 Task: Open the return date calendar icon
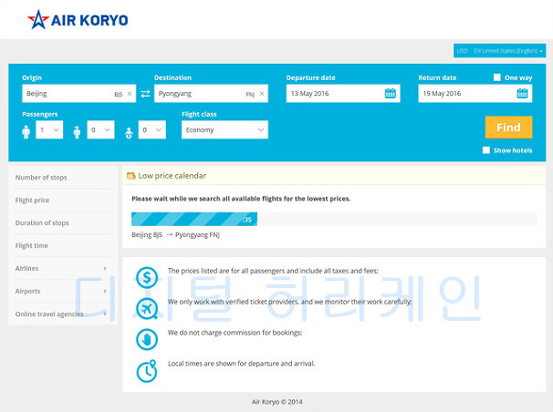point(522,93)
